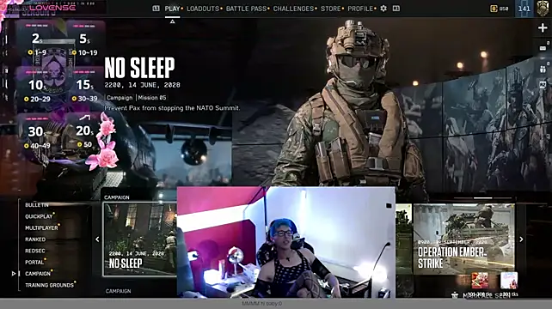The height and width of the screenshot is (309, 552).
Task: Click the CAMPAIGN label below the mission card
Action: (119, 291)
